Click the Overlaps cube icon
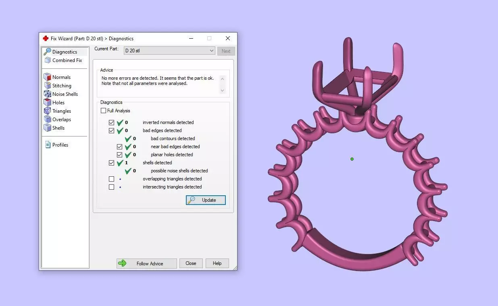 tap(47, 120)
